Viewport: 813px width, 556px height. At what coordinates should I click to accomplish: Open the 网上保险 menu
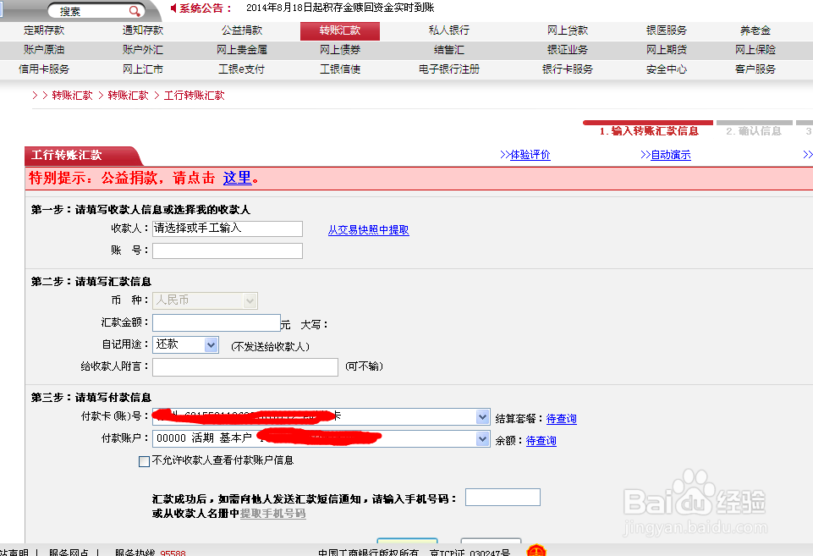point(755,50)
